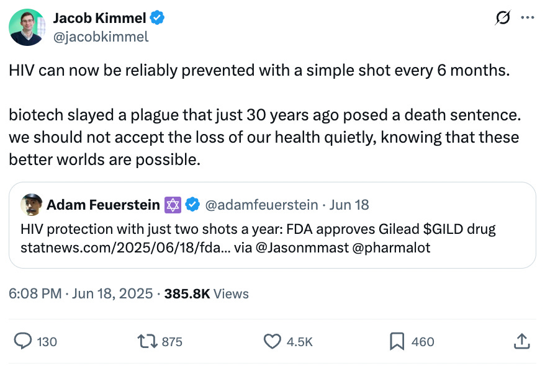
Task: Click the reply speech bubble icon
Action: click(23, 341)
